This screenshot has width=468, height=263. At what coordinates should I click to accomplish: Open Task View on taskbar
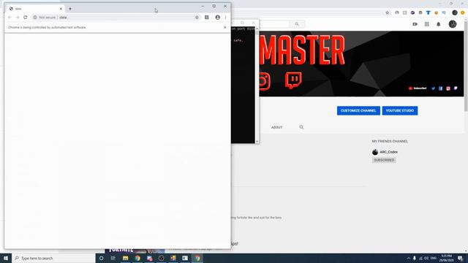tap(113, 258)
